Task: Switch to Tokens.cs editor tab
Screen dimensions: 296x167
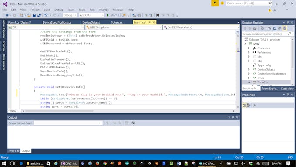Action: click(x=117, y=22)
